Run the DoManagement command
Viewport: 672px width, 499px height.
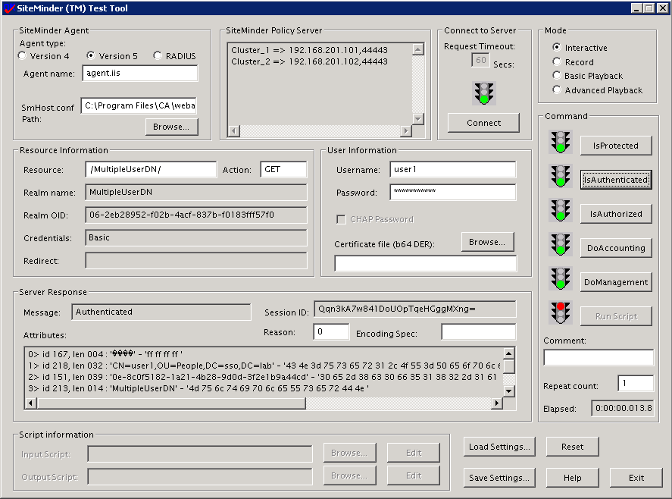(616, 282)
